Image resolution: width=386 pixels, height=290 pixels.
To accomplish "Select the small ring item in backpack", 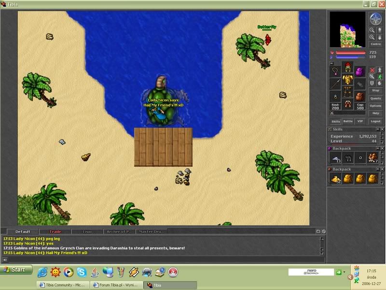I will pyautogui.click(x=360, y=158).
